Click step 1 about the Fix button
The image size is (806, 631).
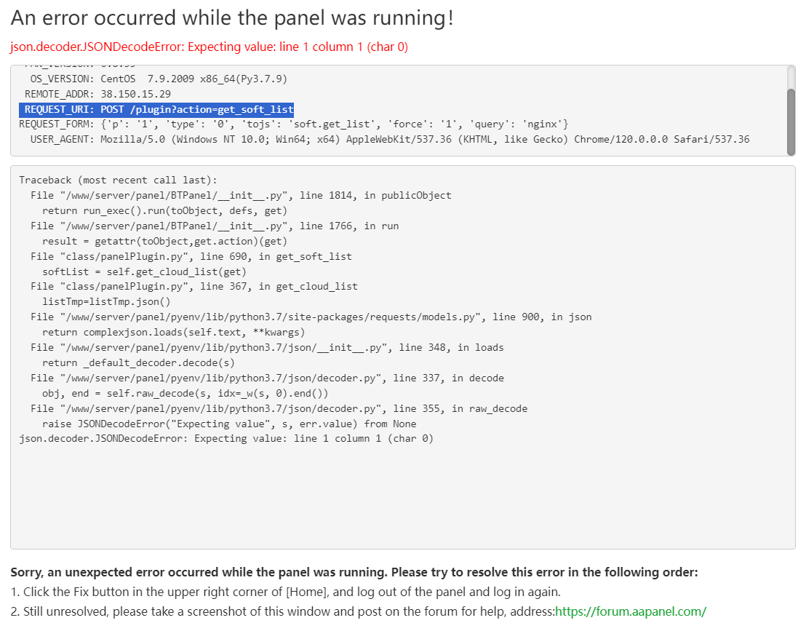[x=285, y=592]
